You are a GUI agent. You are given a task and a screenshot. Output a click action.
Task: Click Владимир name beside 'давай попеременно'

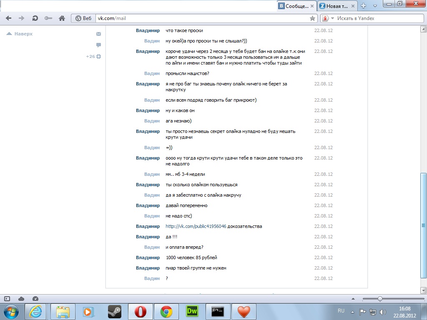(x=148, y=205)
